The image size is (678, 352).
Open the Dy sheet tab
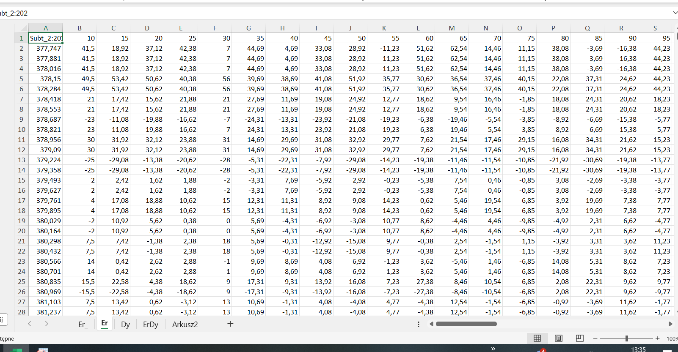125,324
